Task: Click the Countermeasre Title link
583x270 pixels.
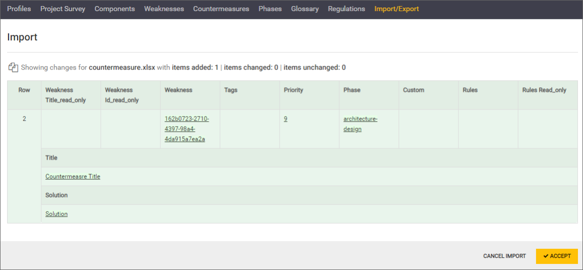Action: (x=73, y=177)
